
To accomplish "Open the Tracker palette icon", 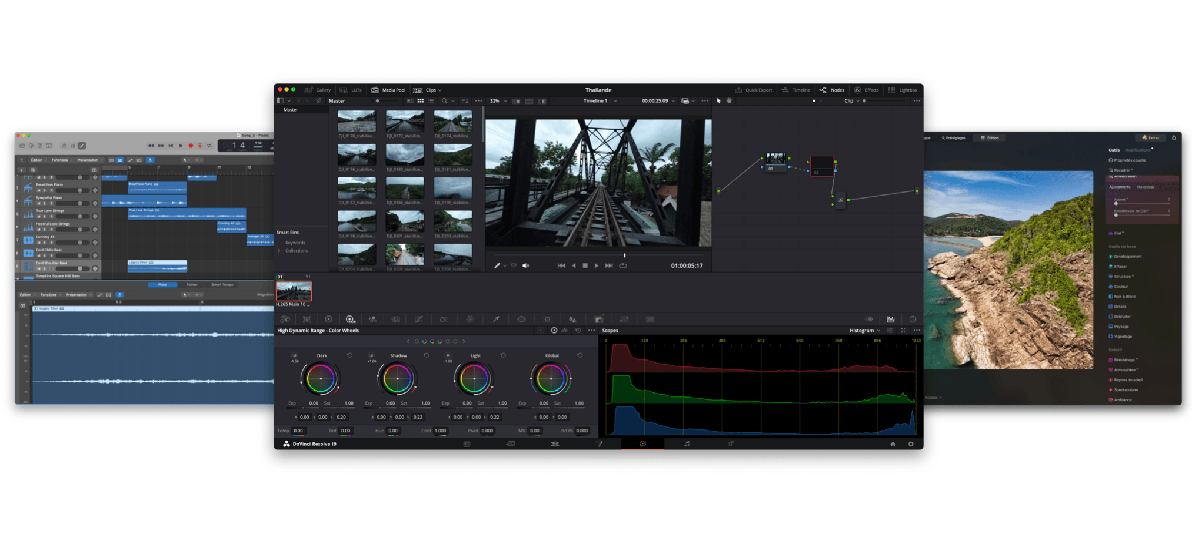I will tap(547, 320).
